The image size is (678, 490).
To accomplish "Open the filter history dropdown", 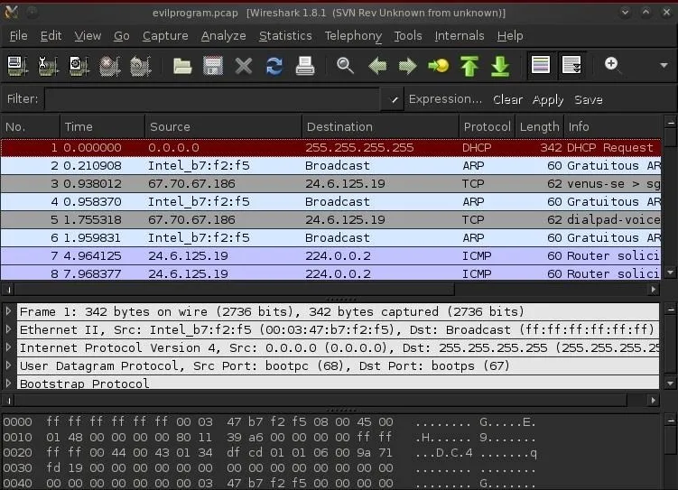I will tap(393, 99).
